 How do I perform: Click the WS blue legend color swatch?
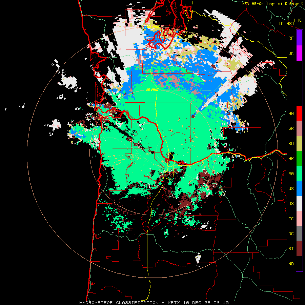[299, 188]
